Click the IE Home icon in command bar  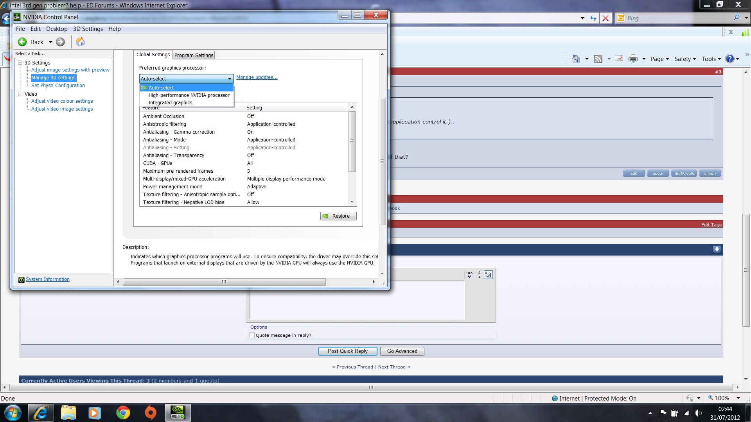tap(576, 59)
